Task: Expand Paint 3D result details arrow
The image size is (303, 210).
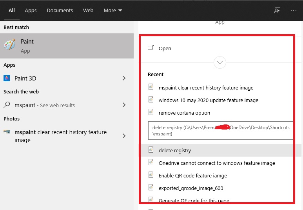Action: click(124, 78)
